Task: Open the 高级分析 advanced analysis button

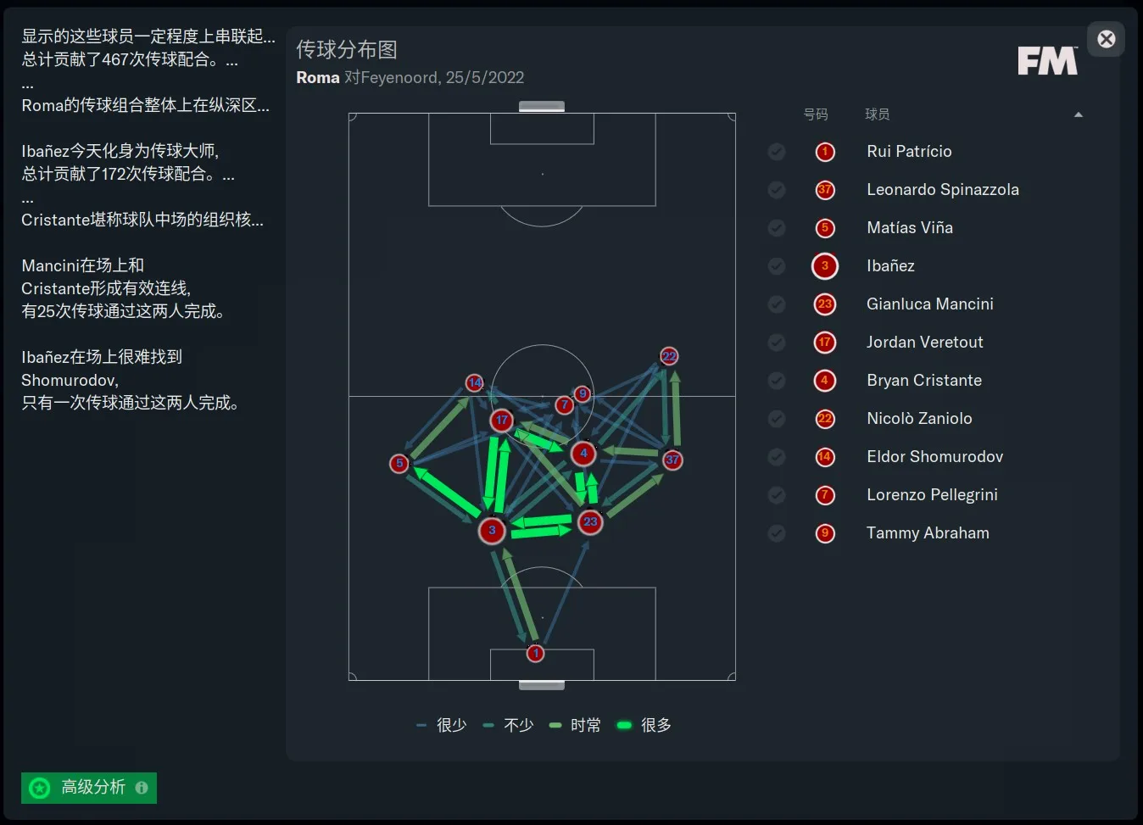Action: tap(89, 788)
